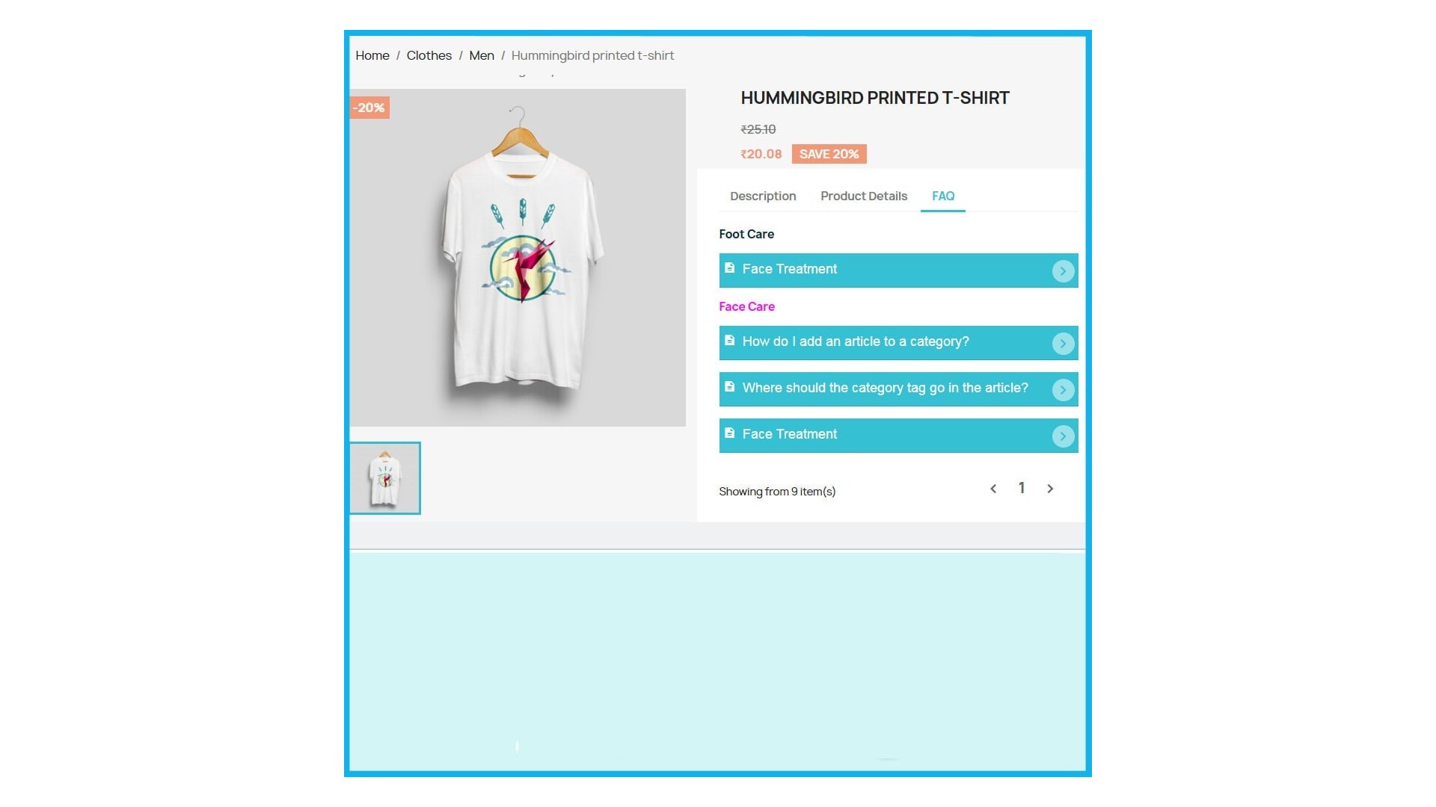The image size is (1436, 807).
Task: Switch to the Description tab
Action: [763, 196]
